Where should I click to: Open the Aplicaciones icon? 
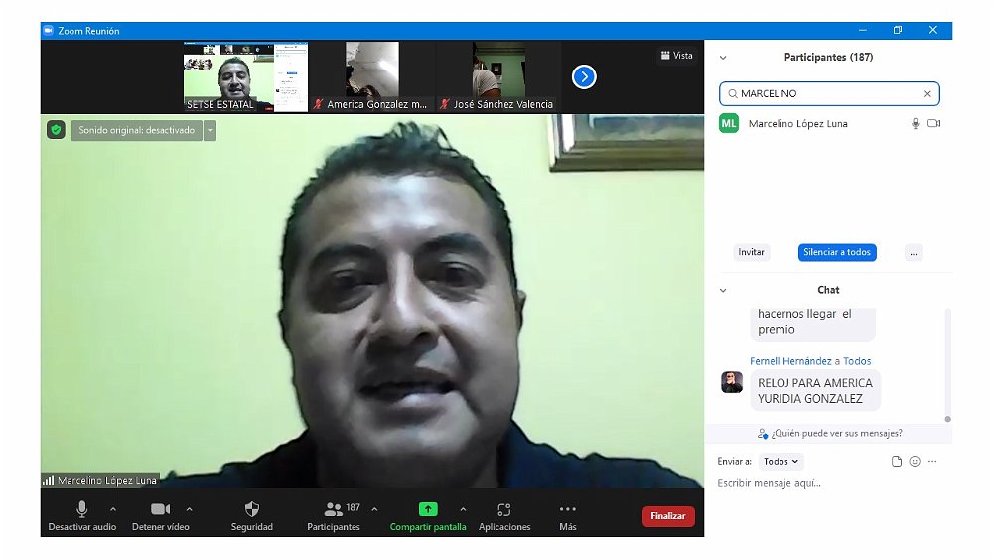point(504,509)
